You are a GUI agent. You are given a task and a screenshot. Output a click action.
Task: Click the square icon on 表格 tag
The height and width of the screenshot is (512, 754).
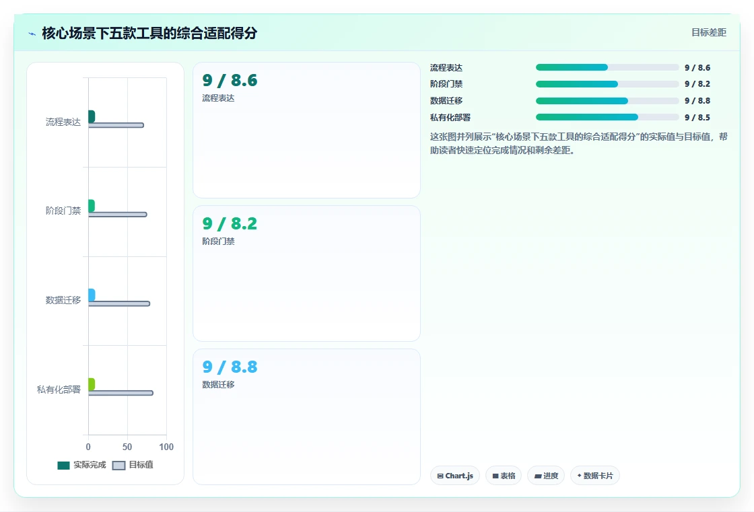[495, 476]
